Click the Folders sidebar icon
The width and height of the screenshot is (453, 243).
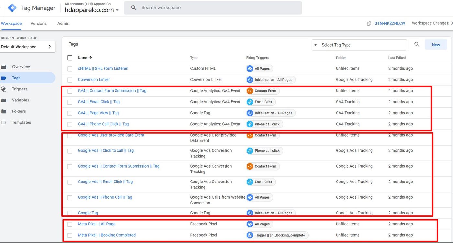[4, 111]
